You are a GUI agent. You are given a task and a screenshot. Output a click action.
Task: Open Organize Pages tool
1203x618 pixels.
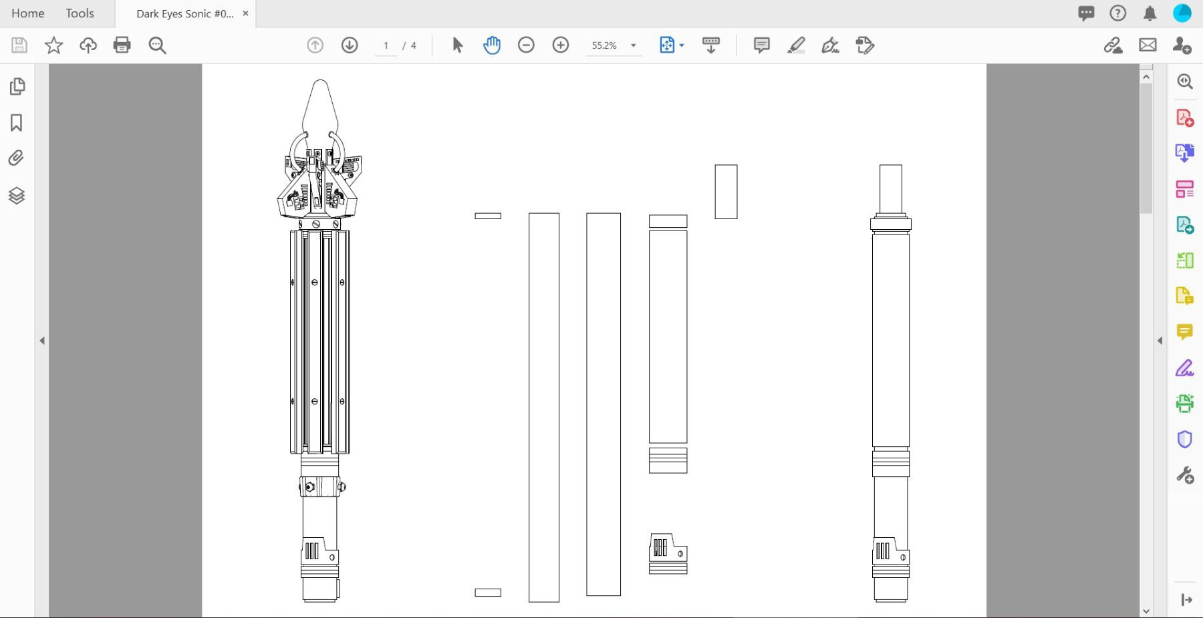coord(1185,189)
